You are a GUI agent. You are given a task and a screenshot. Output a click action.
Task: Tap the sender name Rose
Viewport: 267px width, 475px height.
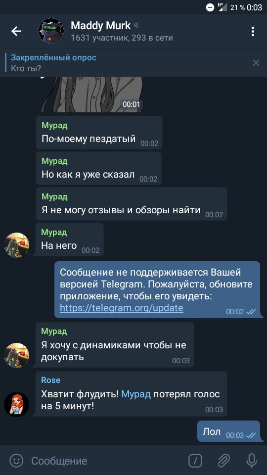(x=50, y=380)
